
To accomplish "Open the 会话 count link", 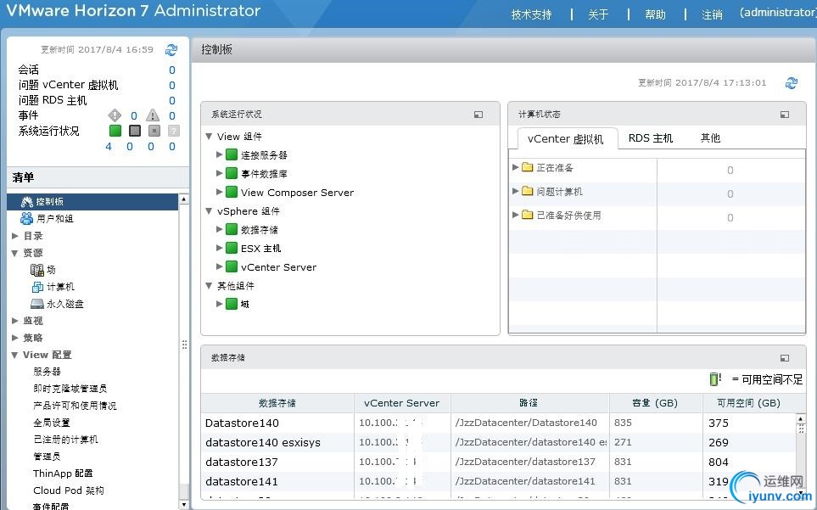I will [x=172, y=70].
